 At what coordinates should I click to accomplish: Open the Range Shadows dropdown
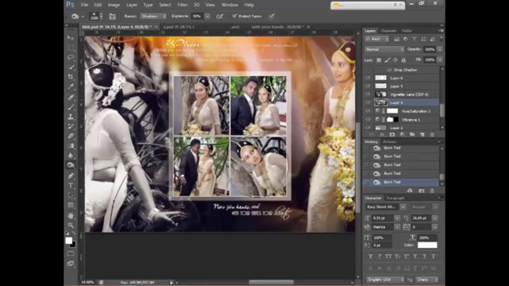pyautogui.click(x=153, y=16)
